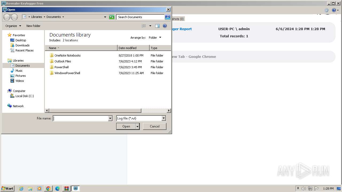Click the Libraries breadcrumb arrow
This screenshot has width=342, height=192.
tap(44, 17)
